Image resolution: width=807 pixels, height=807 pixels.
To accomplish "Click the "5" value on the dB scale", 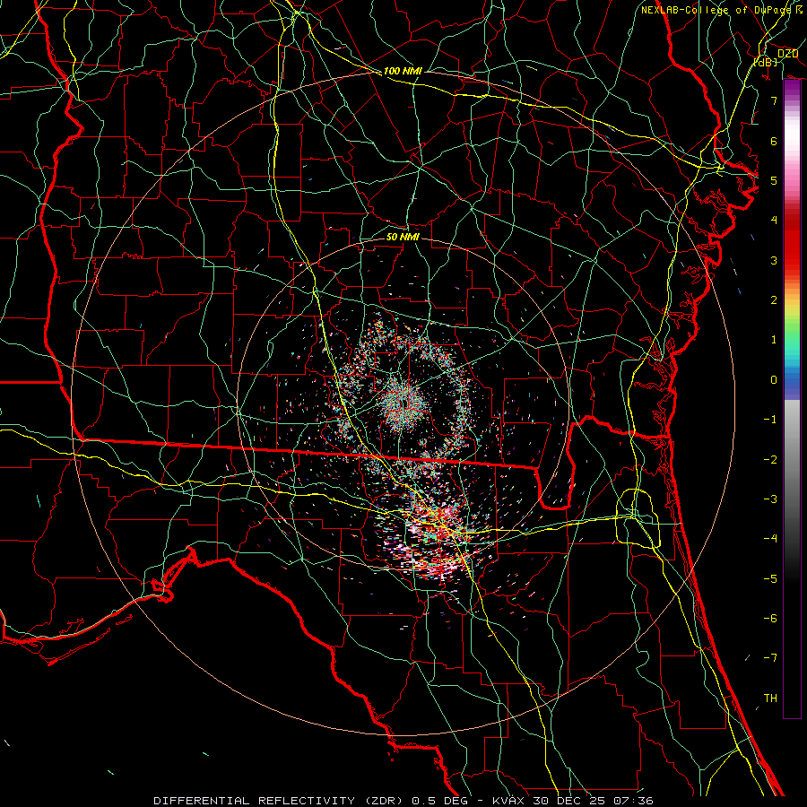I will 774,180.
